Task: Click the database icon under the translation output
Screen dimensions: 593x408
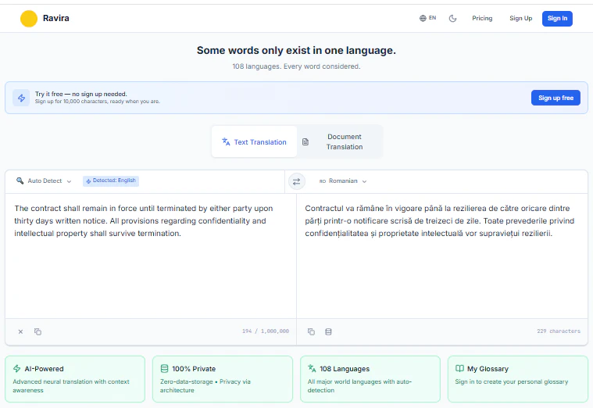Action: 328,331
